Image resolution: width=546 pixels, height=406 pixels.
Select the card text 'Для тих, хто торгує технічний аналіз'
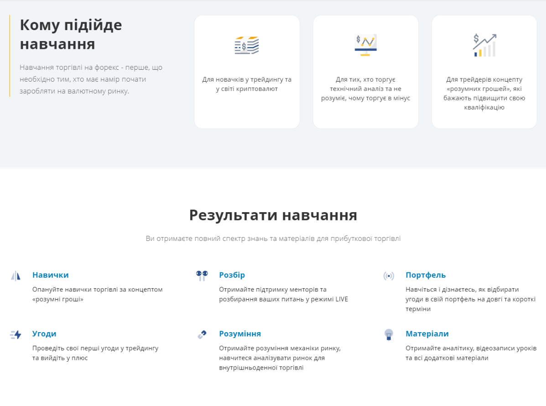pos(366,89)
